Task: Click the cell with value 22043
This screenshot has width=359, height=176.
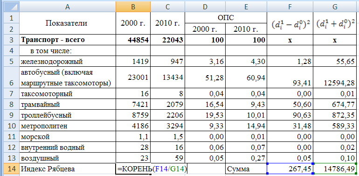Action: pyautogui.click(x=167, y=40)
